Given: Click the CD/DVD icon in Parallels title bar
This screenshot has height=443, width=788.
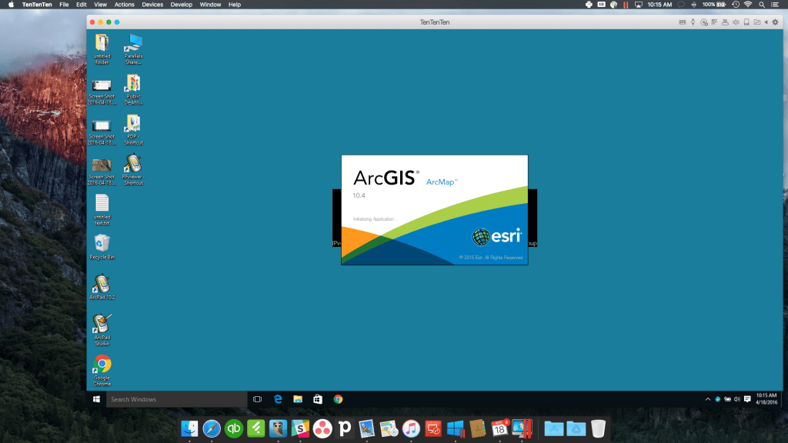Looking at the screenshot, I should click(703, 22).
